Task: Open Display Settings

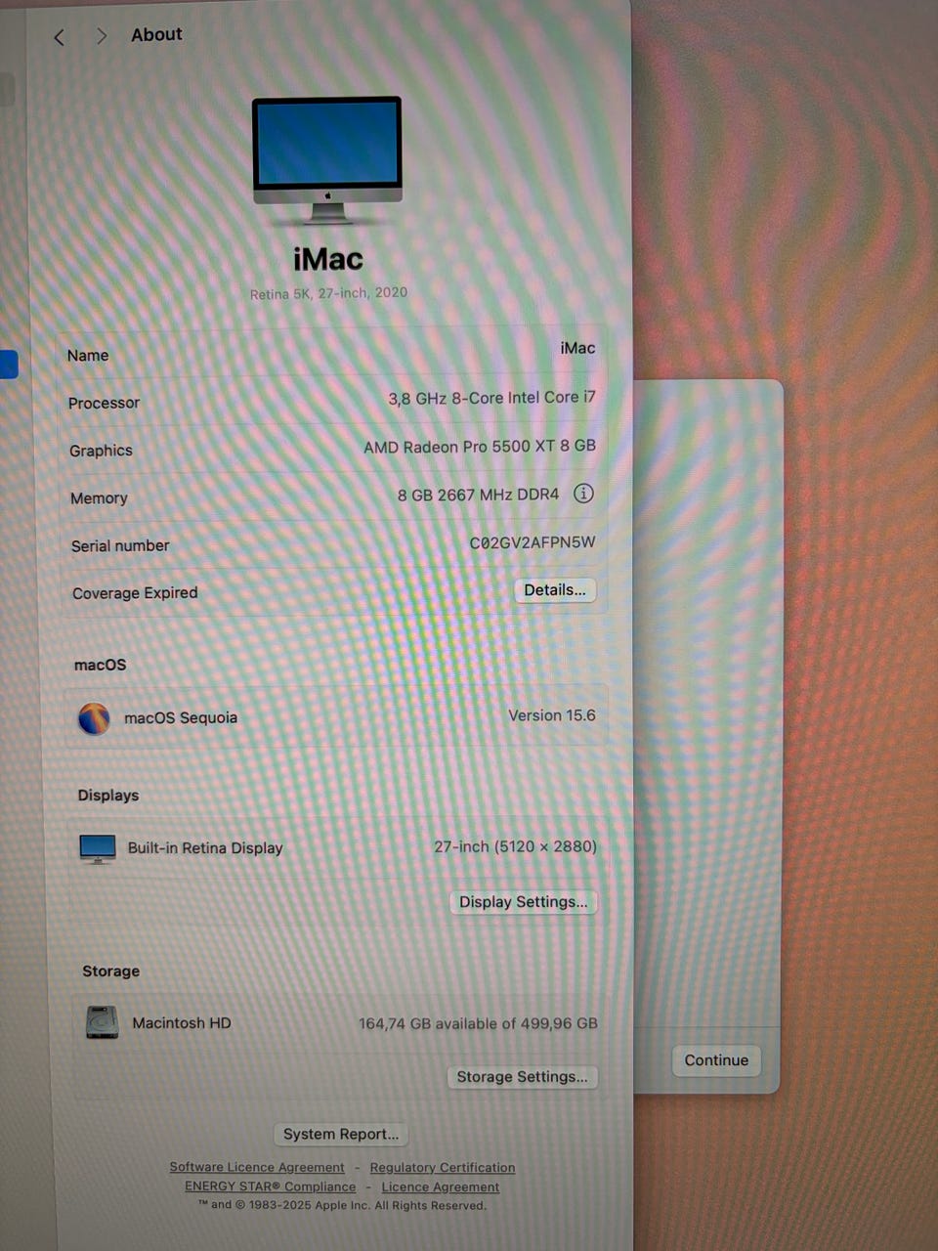Action: (524, 902)
